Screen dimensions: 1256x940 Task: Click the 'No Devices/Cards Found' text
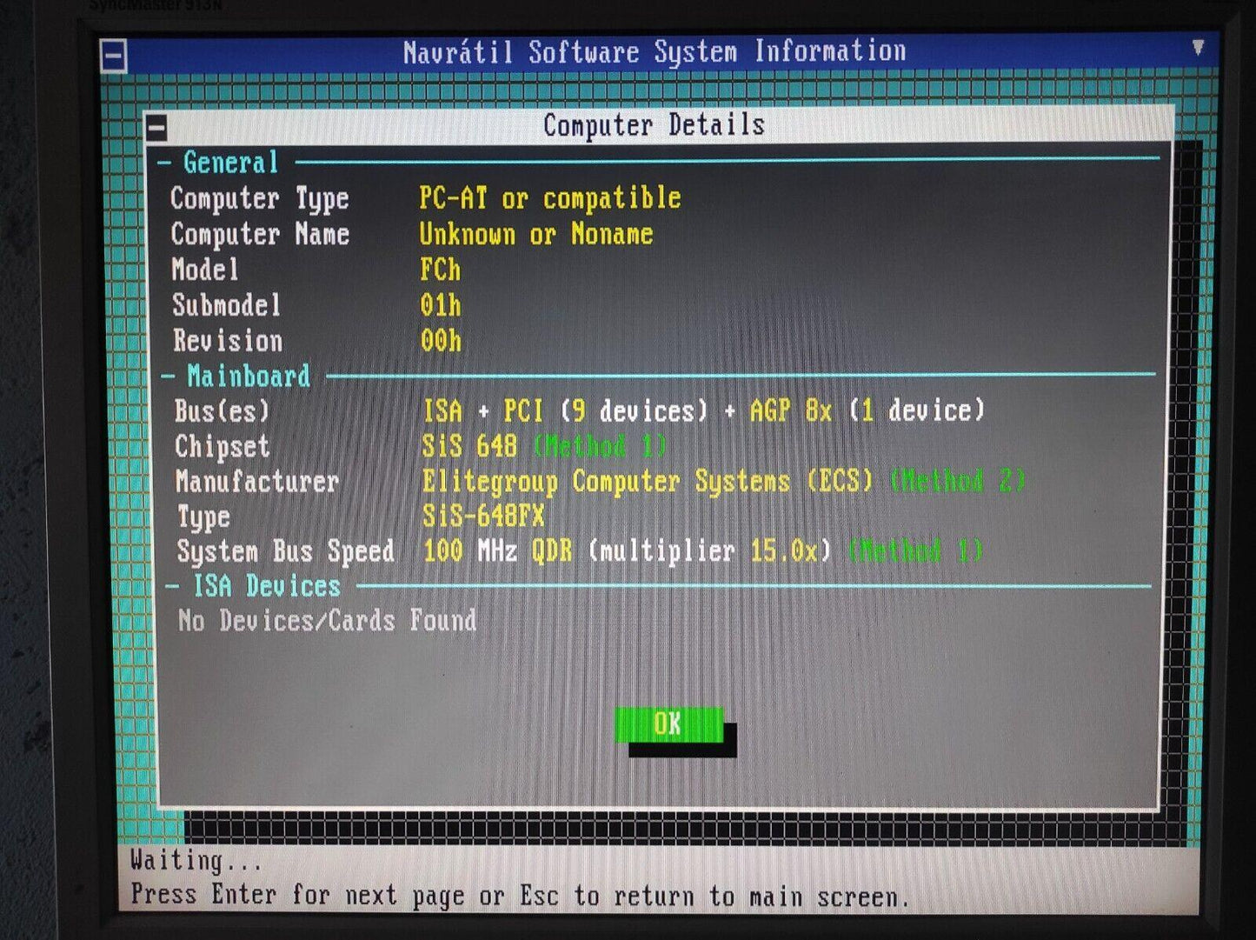(327, 621)
